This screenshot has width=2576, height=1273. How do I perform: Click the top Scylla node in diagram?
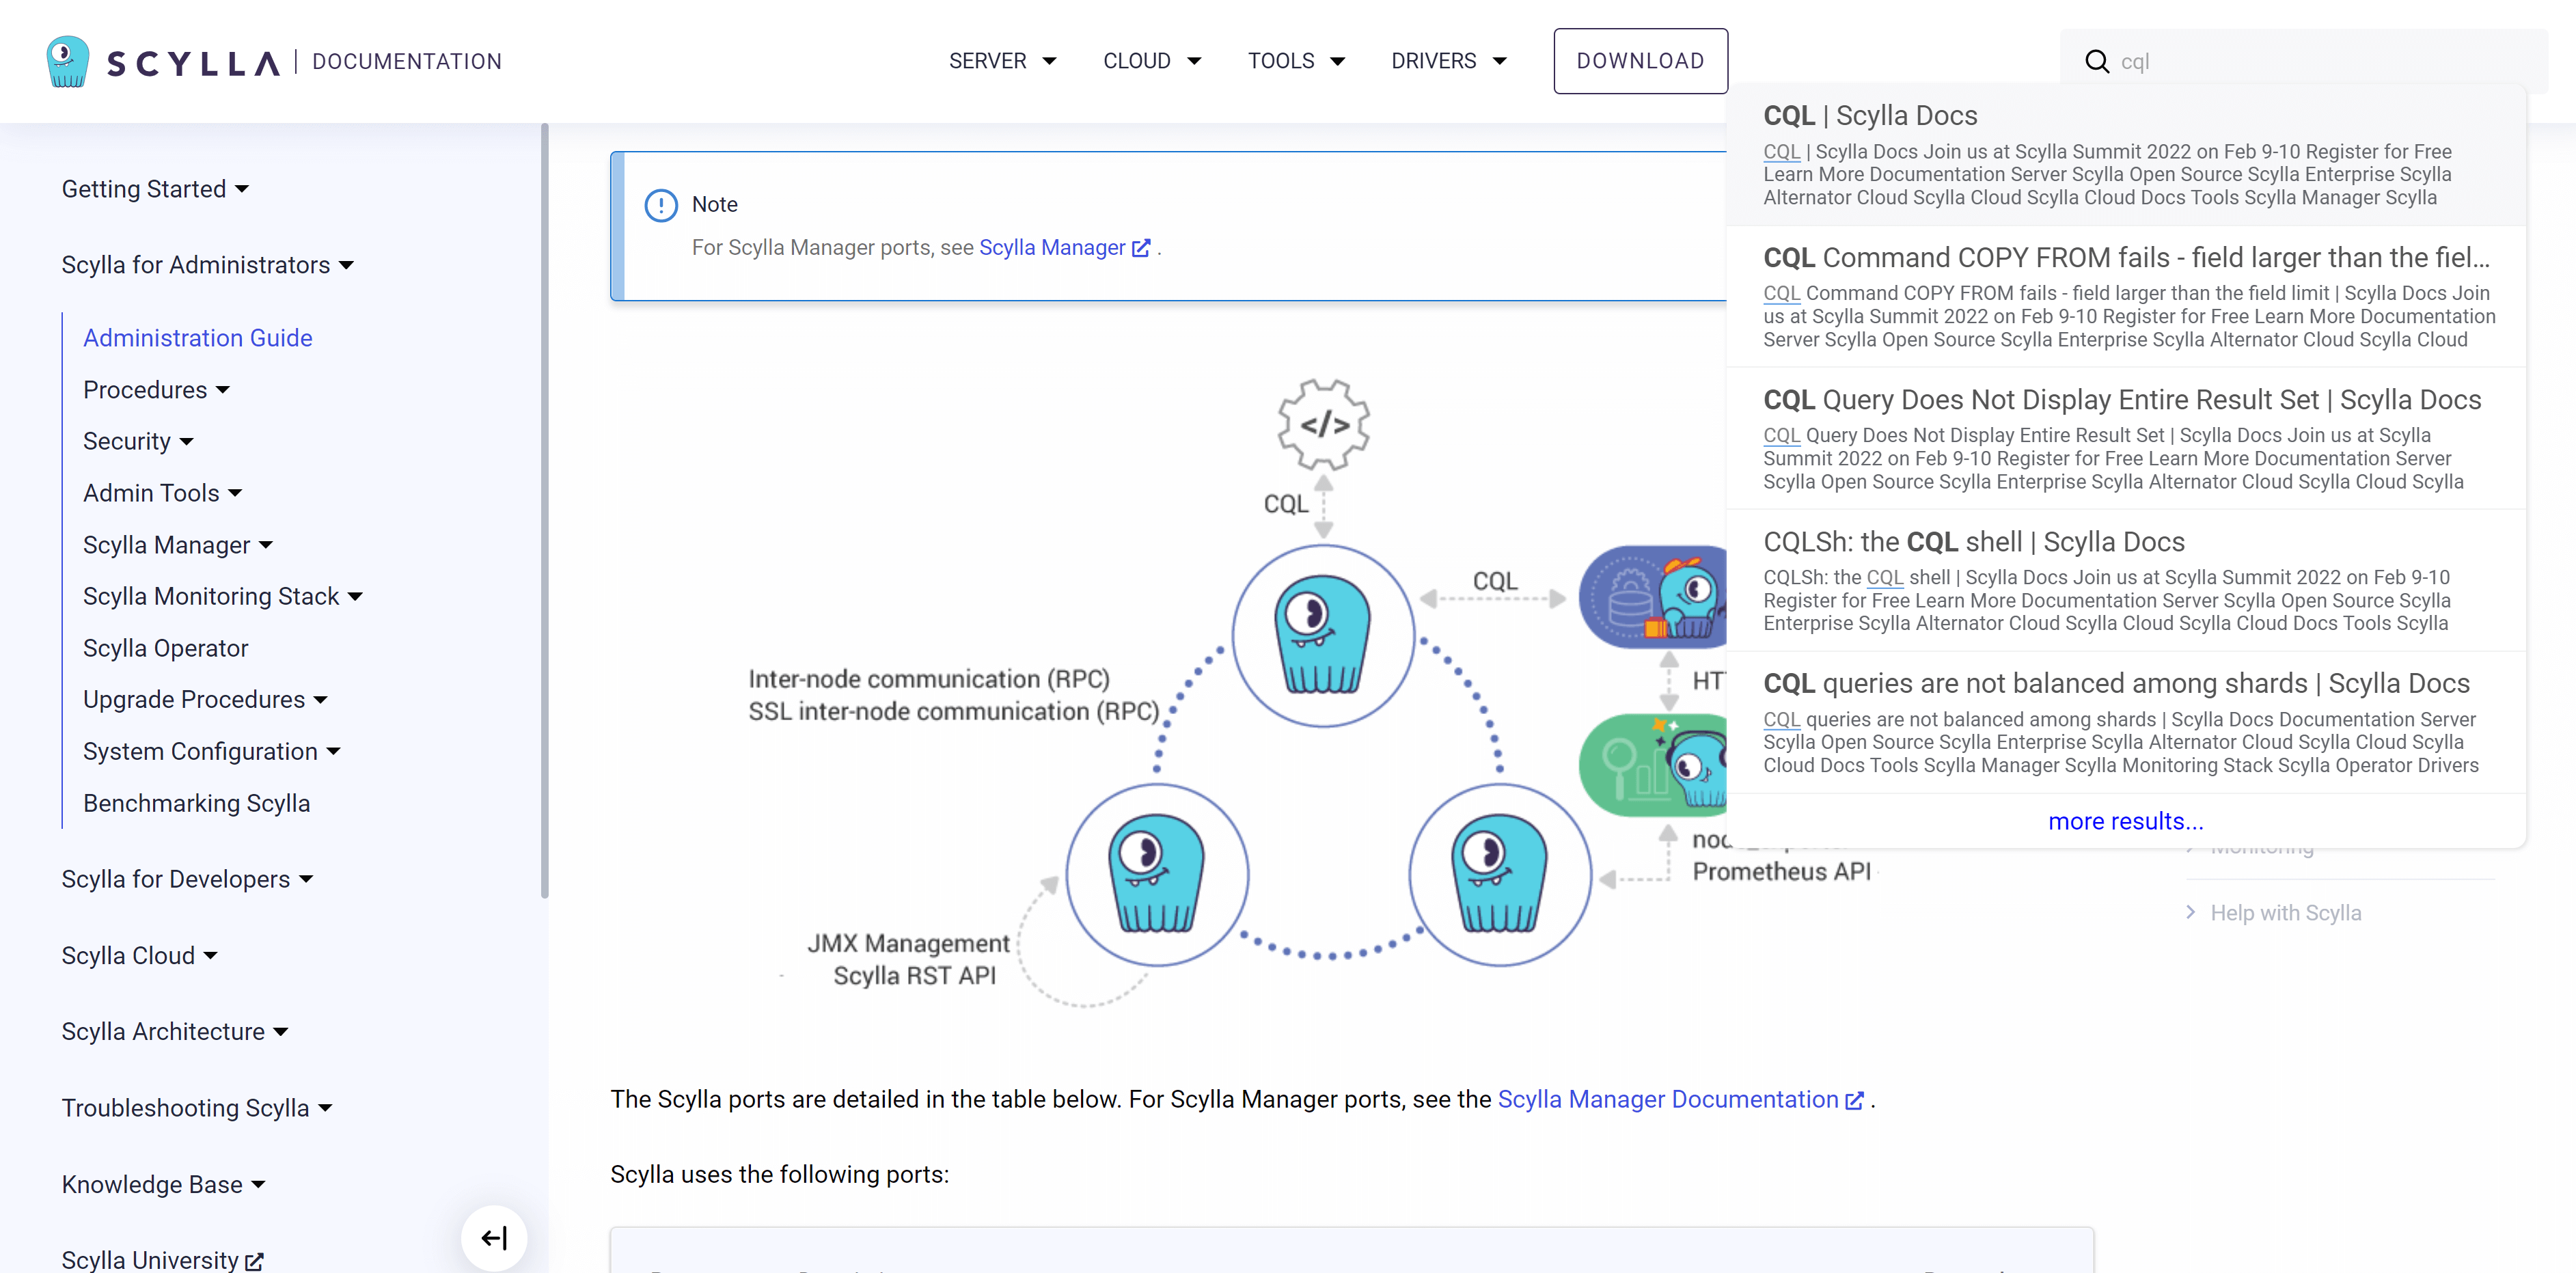[x=1323, y=636]
